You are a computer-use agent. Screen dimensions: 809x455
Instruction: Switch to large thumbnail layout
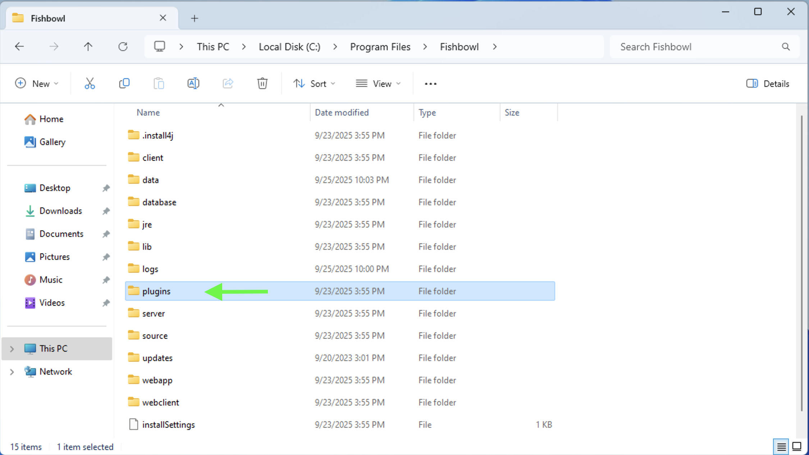pyautogui.click(x=797, y=446)
